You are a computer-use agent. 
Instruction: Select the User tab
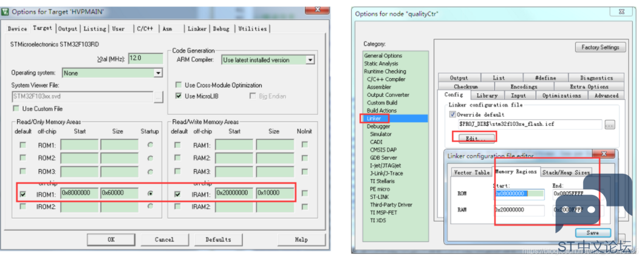118,29
